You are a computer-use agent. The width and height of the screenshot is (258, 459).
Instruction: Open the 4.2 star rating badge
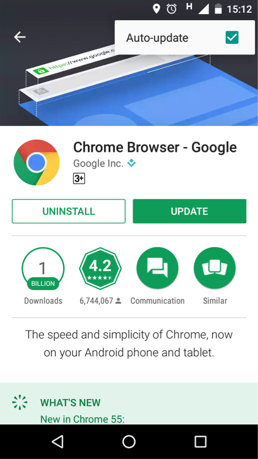click(100, 269)
